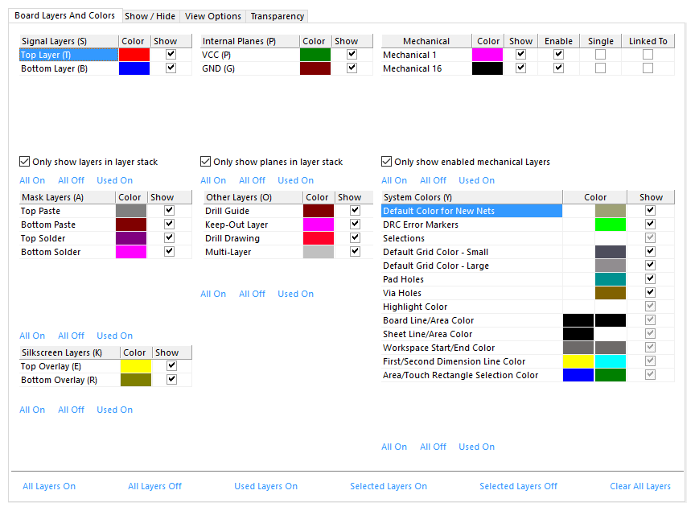The image size is (695, 511).
Task: Uncheck Show for Keep-Out Layer
Action: click(355, 225)
